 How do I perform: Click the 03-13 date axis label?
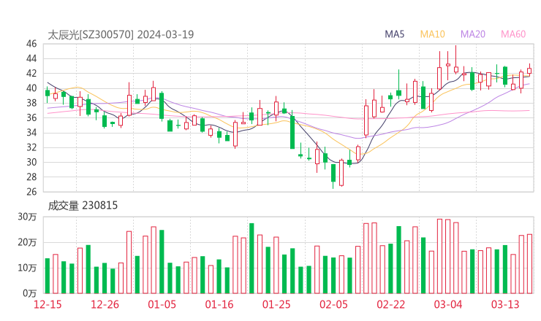[505, 304]
